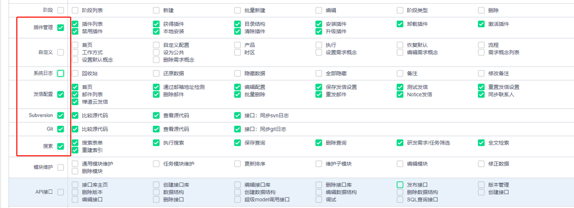Enable the 修正数据 permission checkbox
The width and height of the screenshot is (574, 208).
click(482, 164)
